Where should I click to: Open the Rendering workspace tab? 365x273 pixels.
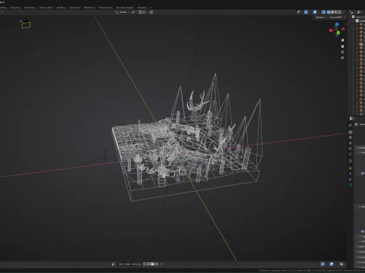click(x=90, y=8)
